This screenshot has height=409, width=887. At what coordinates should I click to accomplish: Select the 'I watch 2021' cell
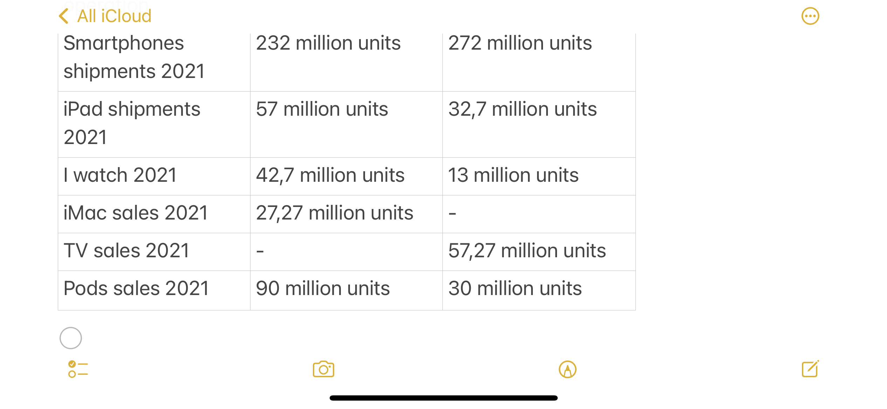(x=120, y=175)
